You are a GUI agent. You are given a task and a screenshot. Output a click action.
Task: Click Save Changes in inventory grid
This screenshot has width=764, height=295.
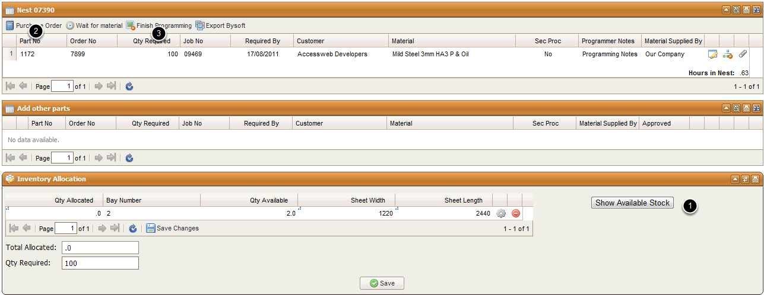point(172,229)
